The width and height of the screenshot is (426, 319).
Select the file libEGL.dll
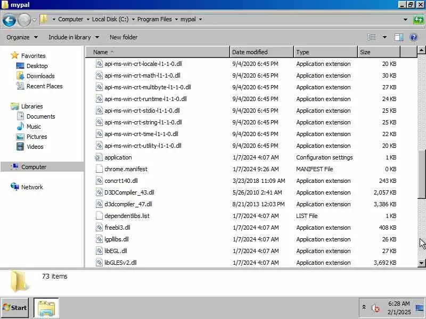pyautogui.click(x=116, y=251)
